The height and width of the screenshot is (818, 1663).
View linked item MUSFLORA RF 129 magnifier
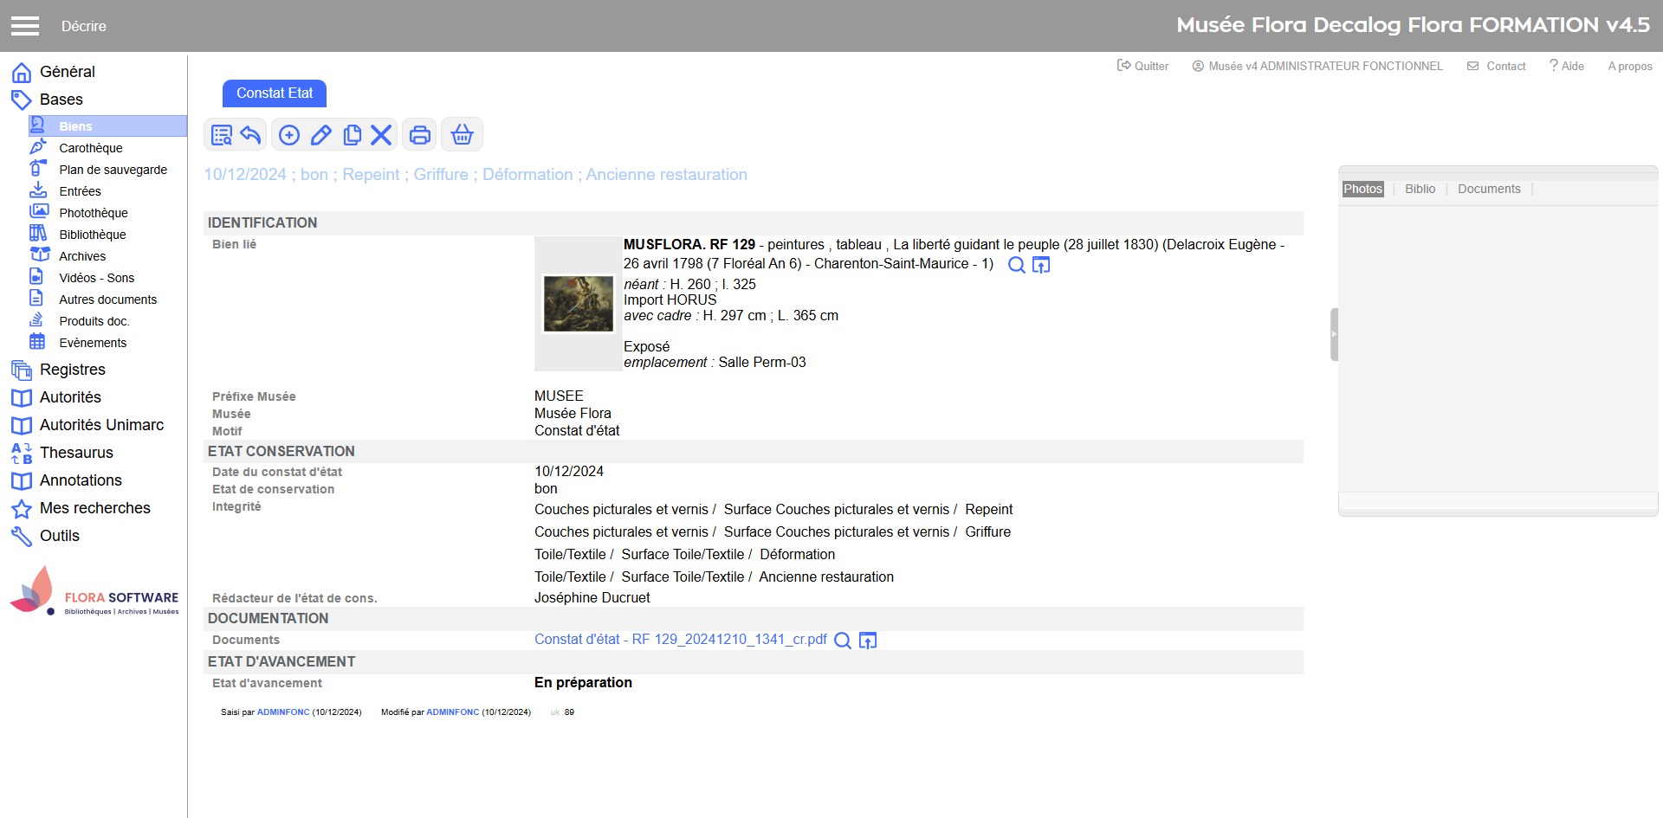[1016, 265]
